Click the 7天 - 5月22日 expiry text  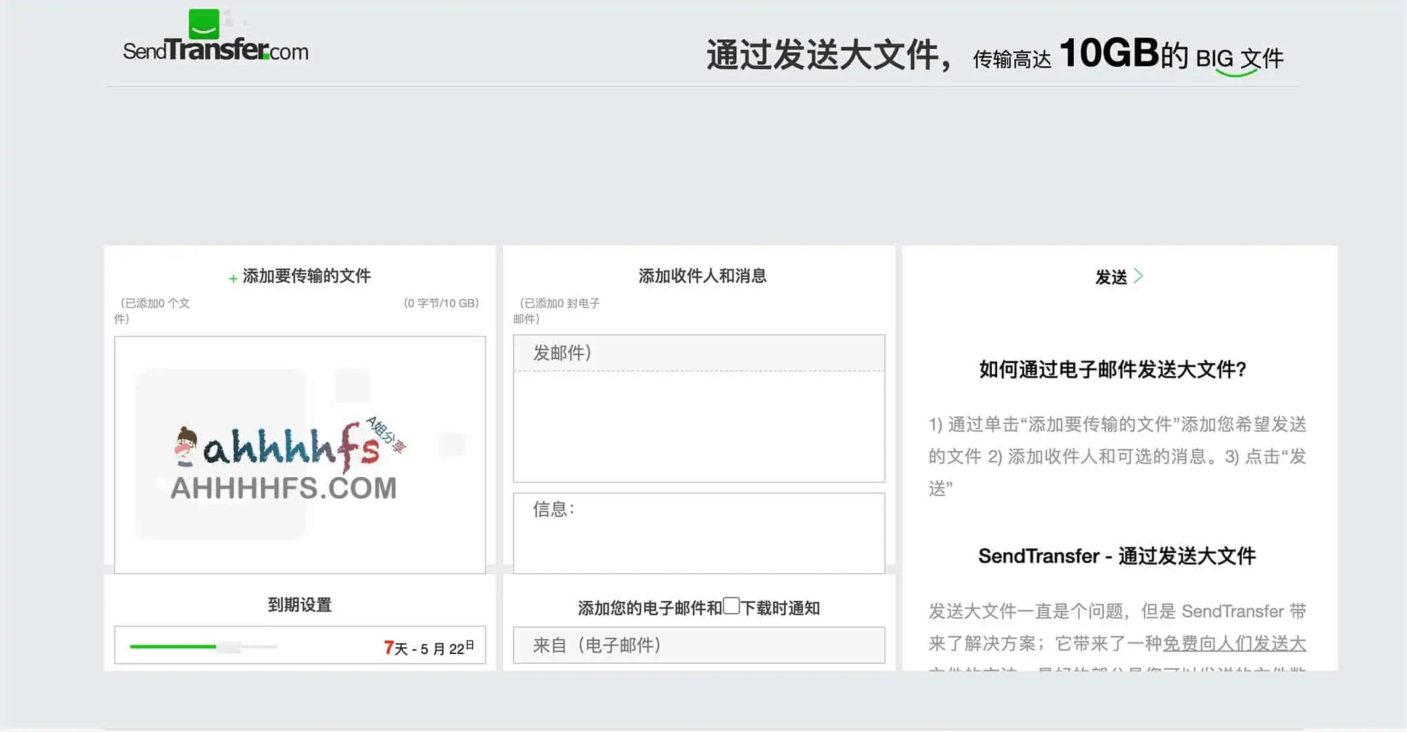coord(428,646)
